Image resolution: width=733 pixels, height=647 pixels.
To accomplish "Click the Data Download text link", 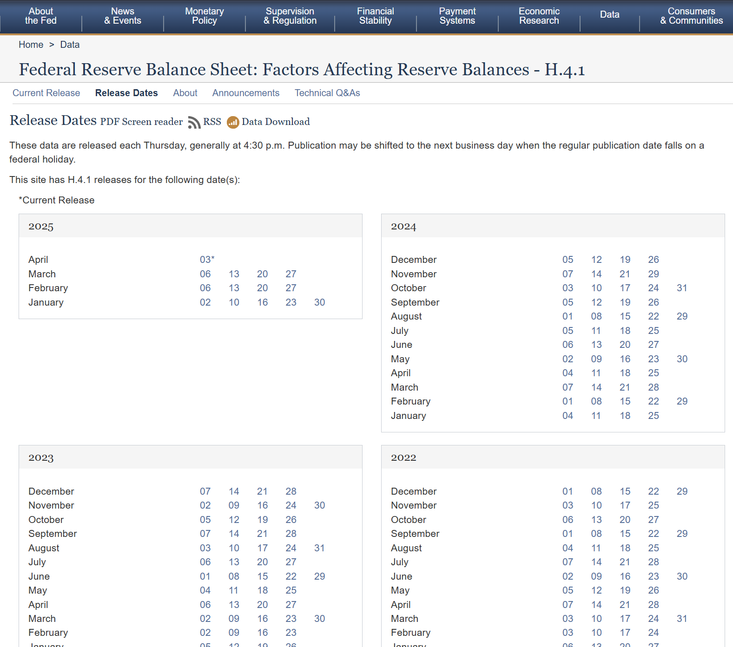I will pyautogui.click(x=276, y=122).
